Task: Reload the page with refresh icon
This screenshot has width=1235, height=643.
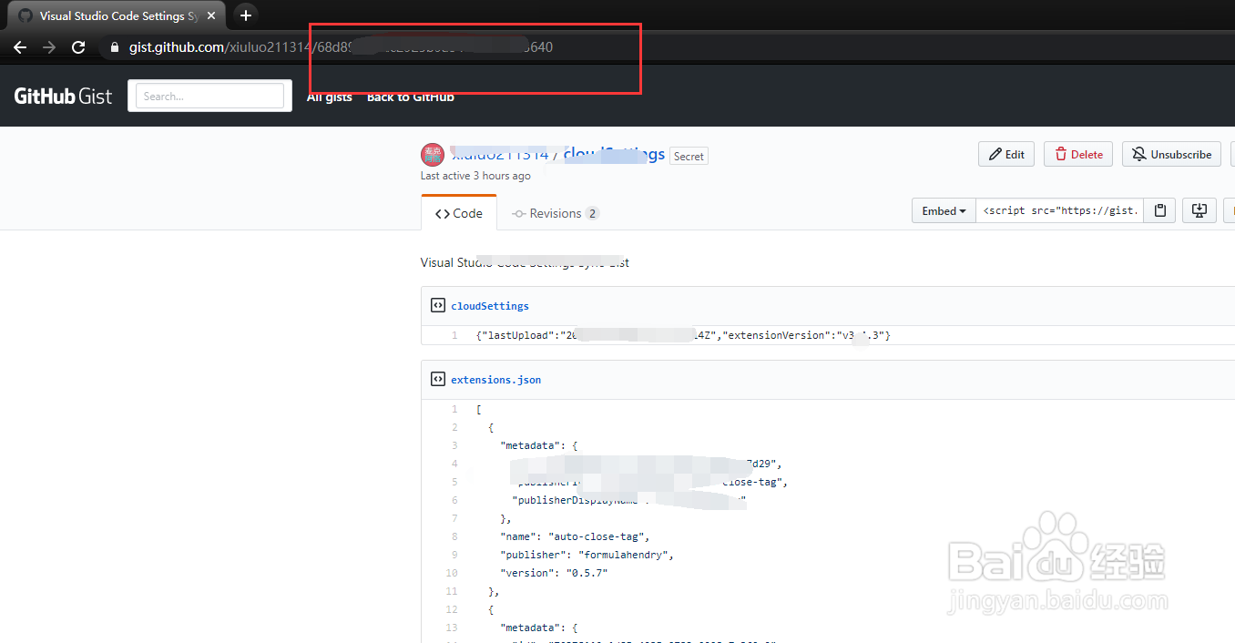Action: pos(78,47)
